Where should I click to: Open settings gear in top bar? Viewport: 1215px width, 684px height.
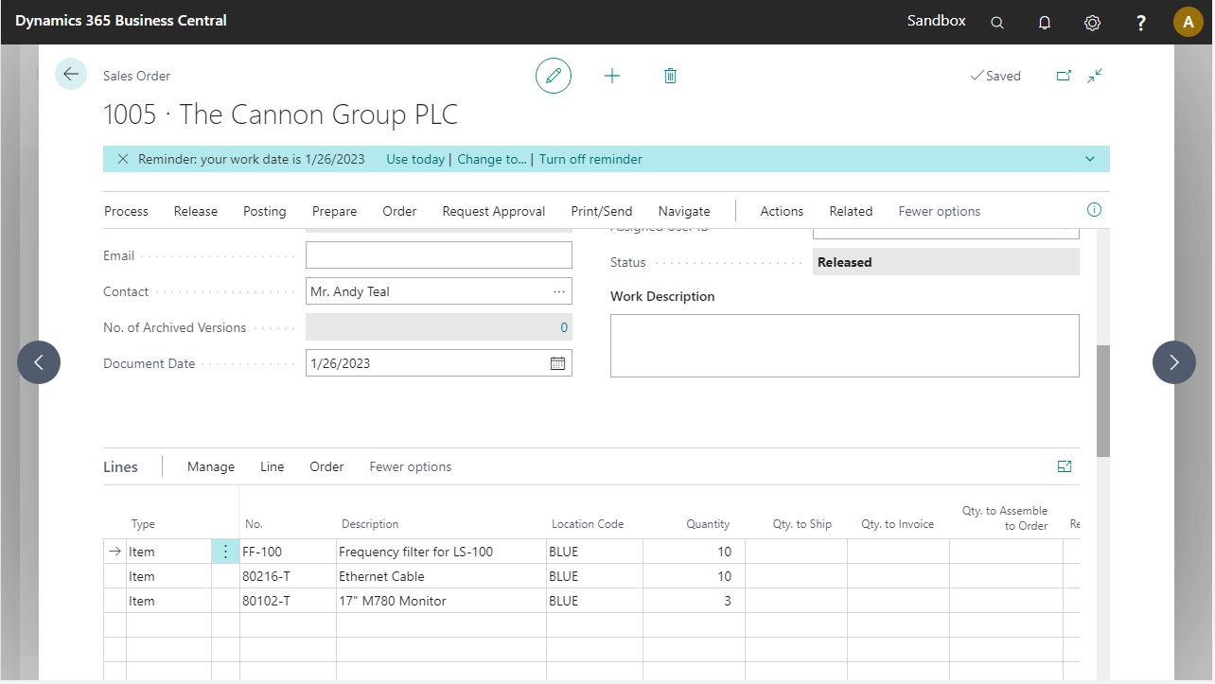[1092, 22]
